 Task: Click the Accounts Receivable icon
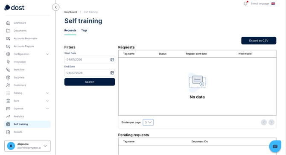[x=8, y=38]
